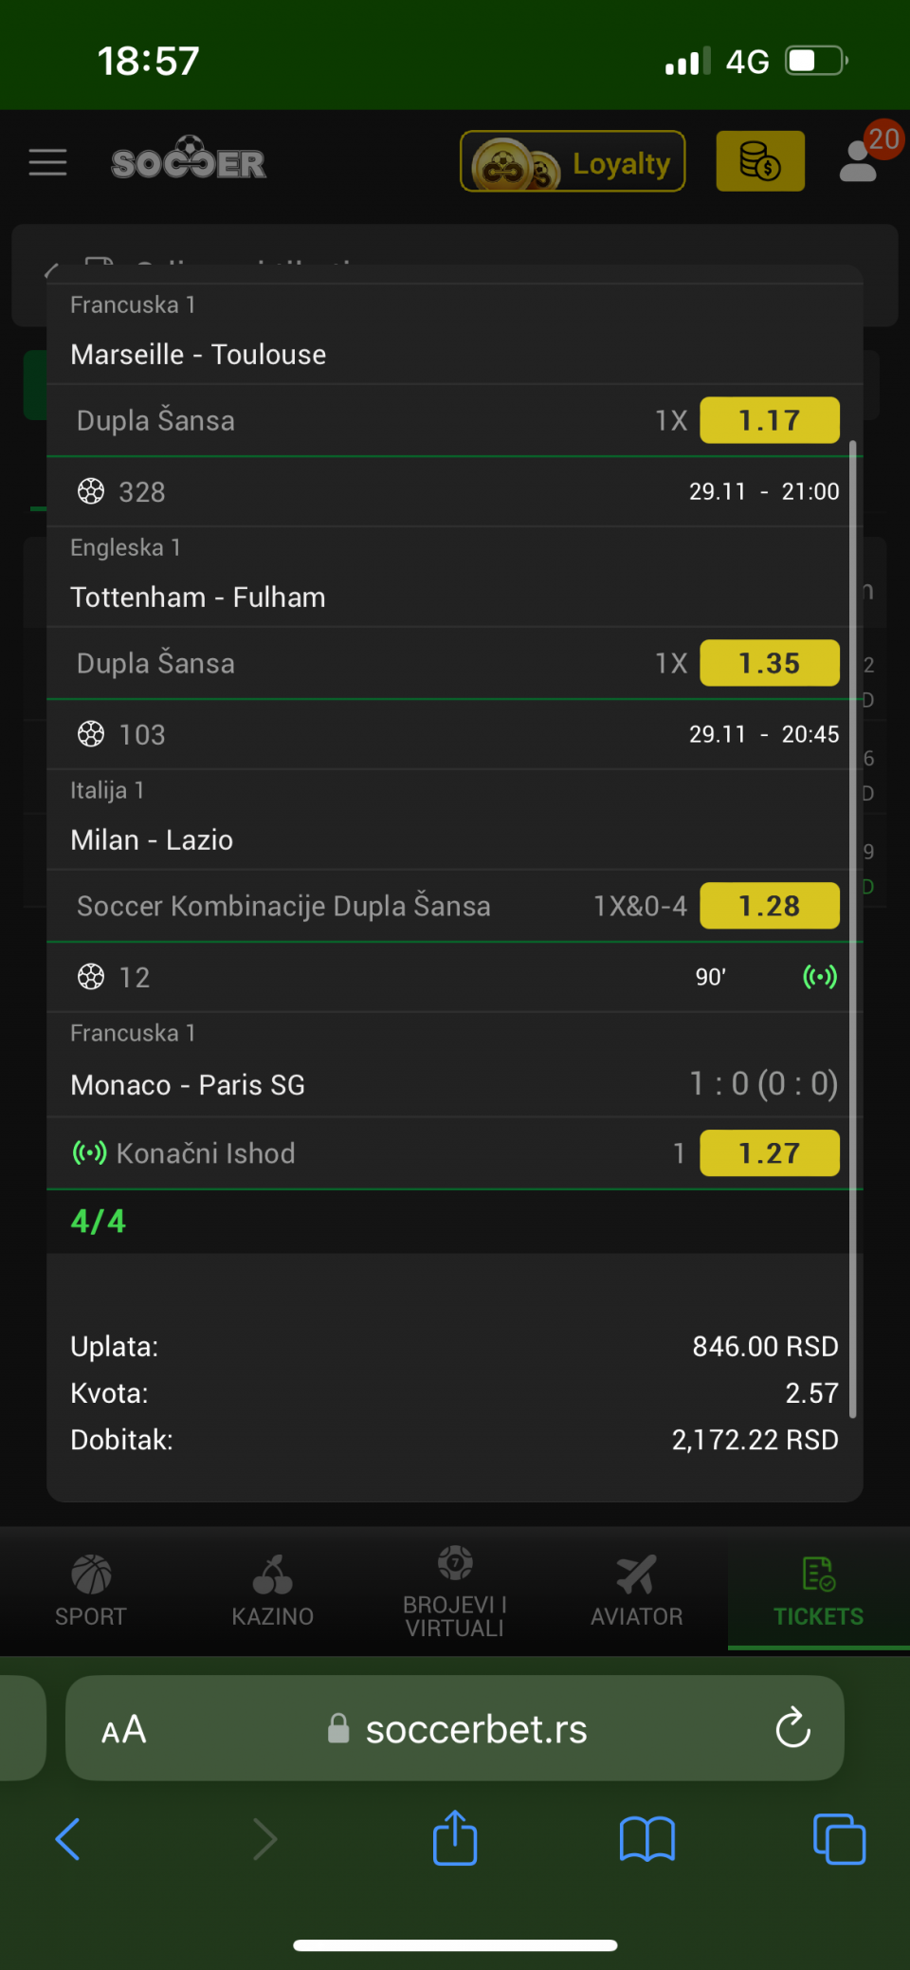Switch to the Sport tab
The height and width of the screenshot is (1970, 910).
[x=91, y=1591]
